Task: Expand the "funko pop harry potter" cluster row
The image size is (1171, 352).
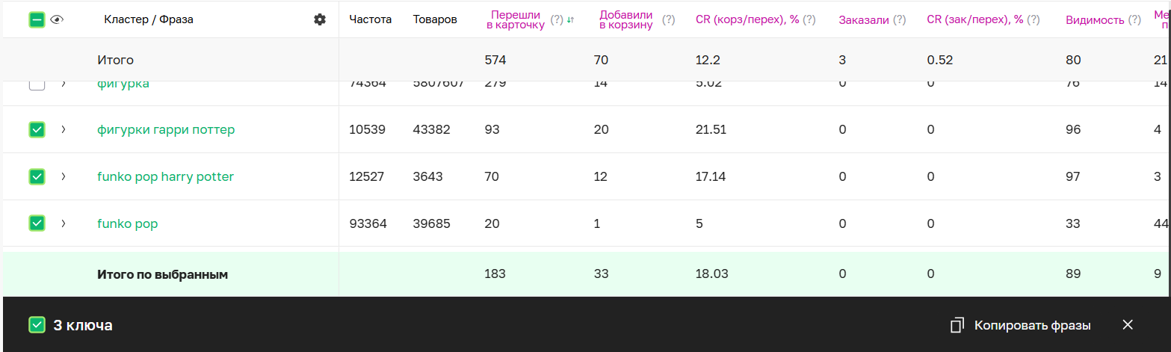Action: pyautogui.click(x=64, y=176)
